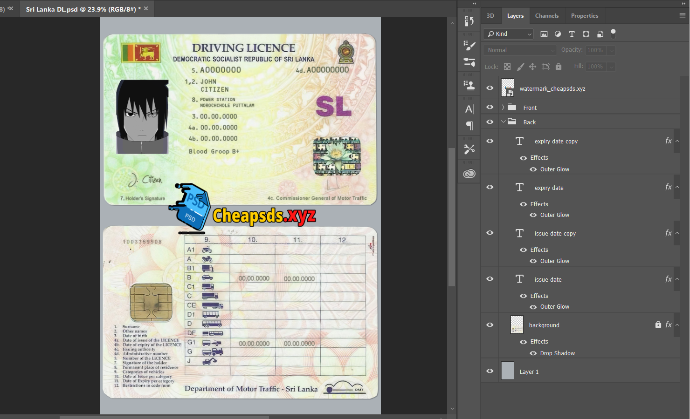
Task: Hide the watermark_cheapsds.xyz layer
Action: [490, 88]
